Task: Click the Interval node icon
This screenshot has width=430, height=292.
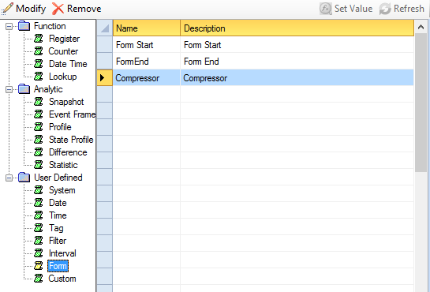Action: 39,253
